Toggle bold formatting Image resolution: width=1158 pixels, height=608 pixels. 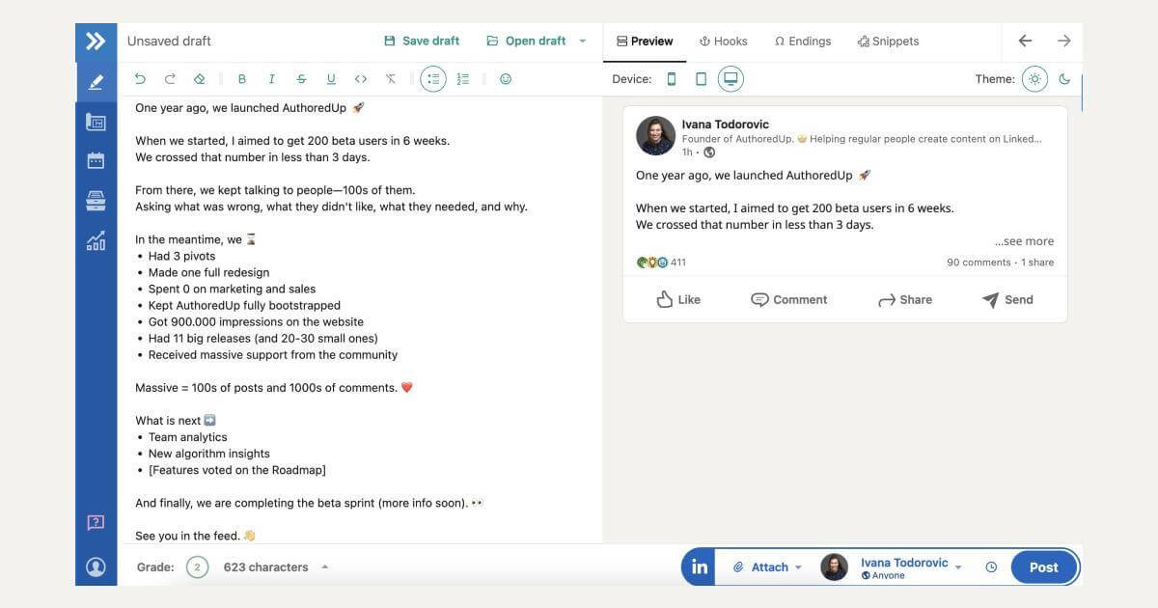point(242,78)
